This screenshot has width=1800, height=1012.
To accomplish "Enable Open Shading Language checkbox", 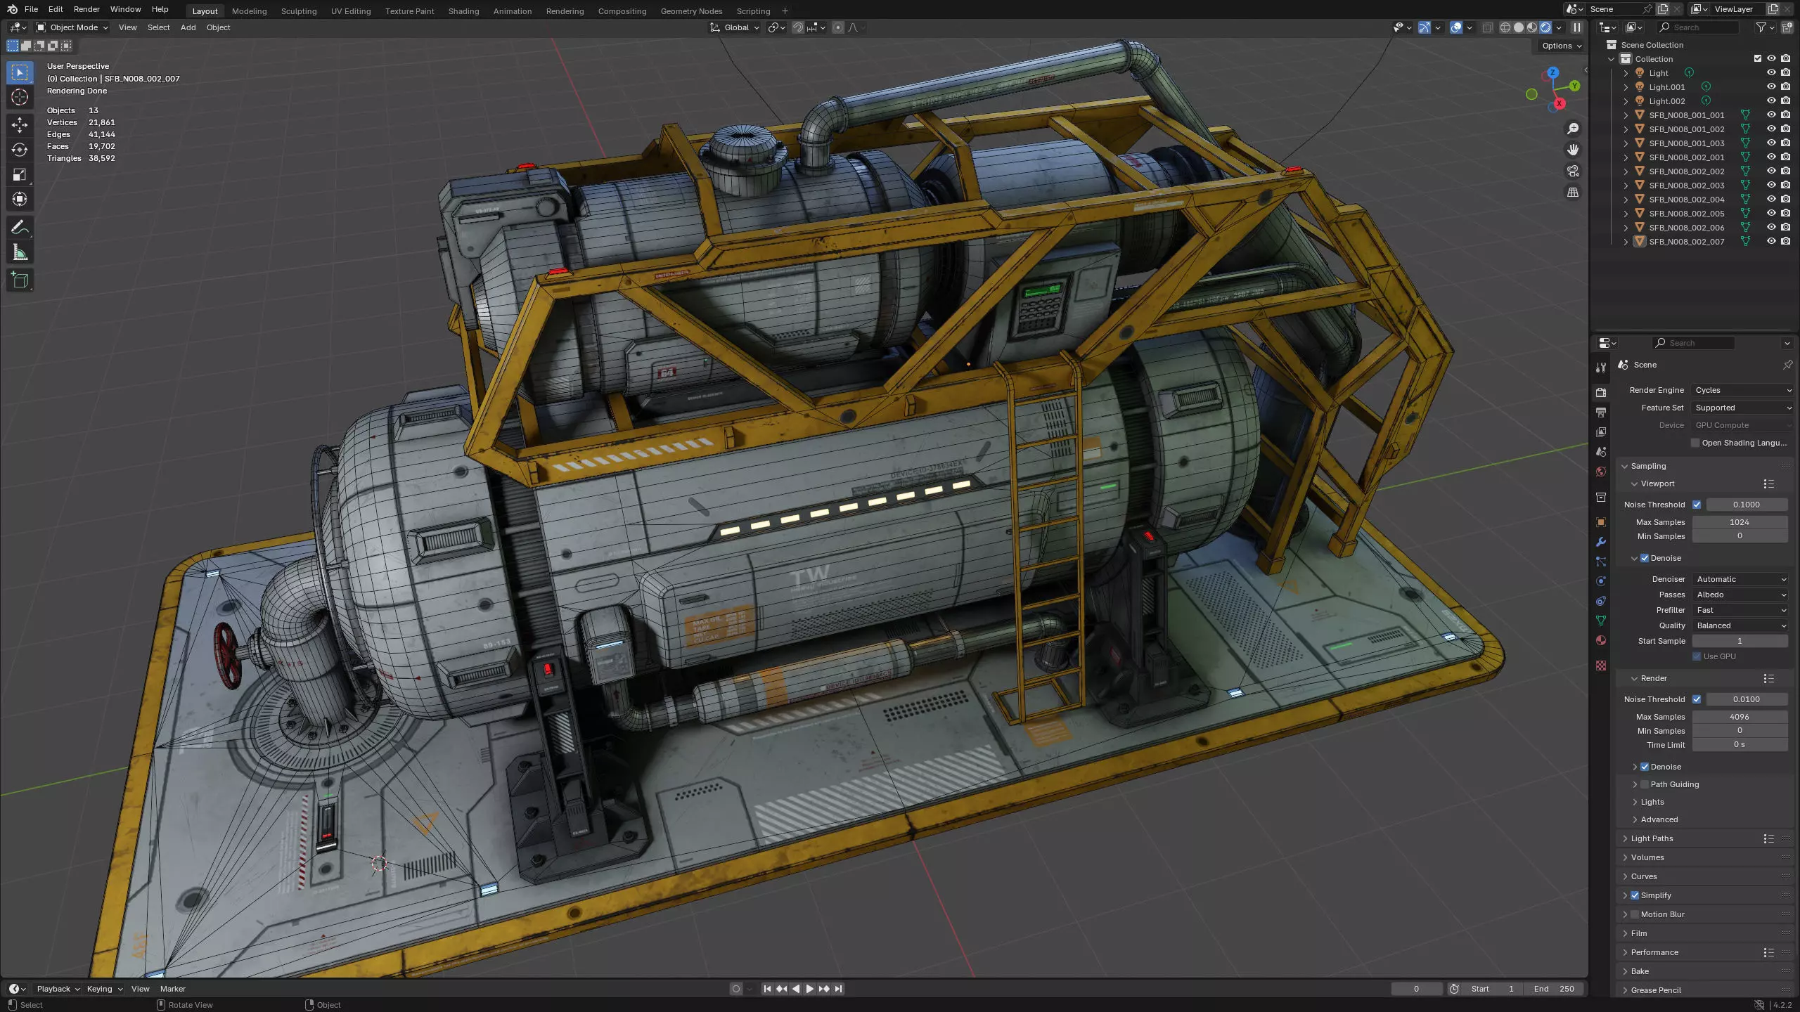I will pos(1695,443).
